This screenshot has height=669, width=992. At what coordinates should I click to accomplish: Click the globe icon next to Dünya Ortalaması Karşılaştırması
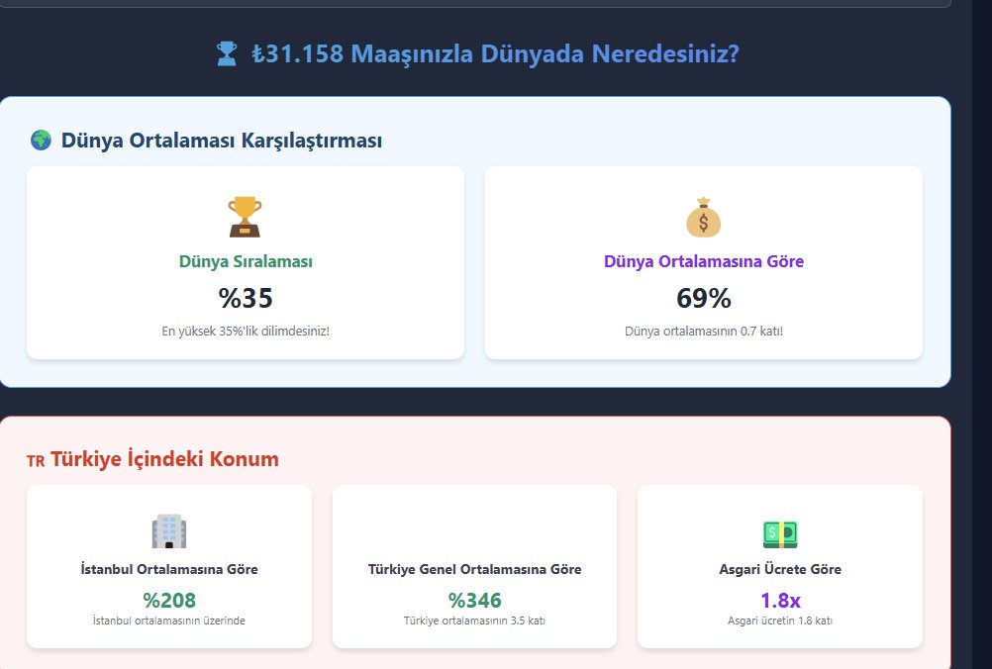tap(40, 140)
